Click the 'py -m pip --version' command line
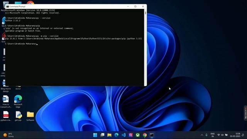Screen dimensions: 247x139 32,36
